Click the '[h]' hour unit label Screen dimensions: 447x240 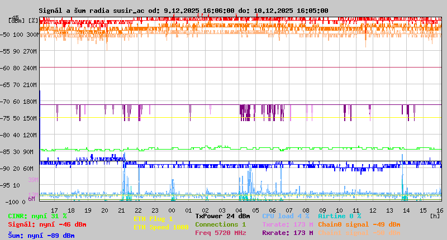point(435,216)
